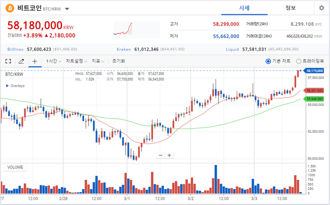Image resolution: width=330 pixels, height=205 pixels.
Task: Expand the Overlays triangle
Action: point(7,86)
